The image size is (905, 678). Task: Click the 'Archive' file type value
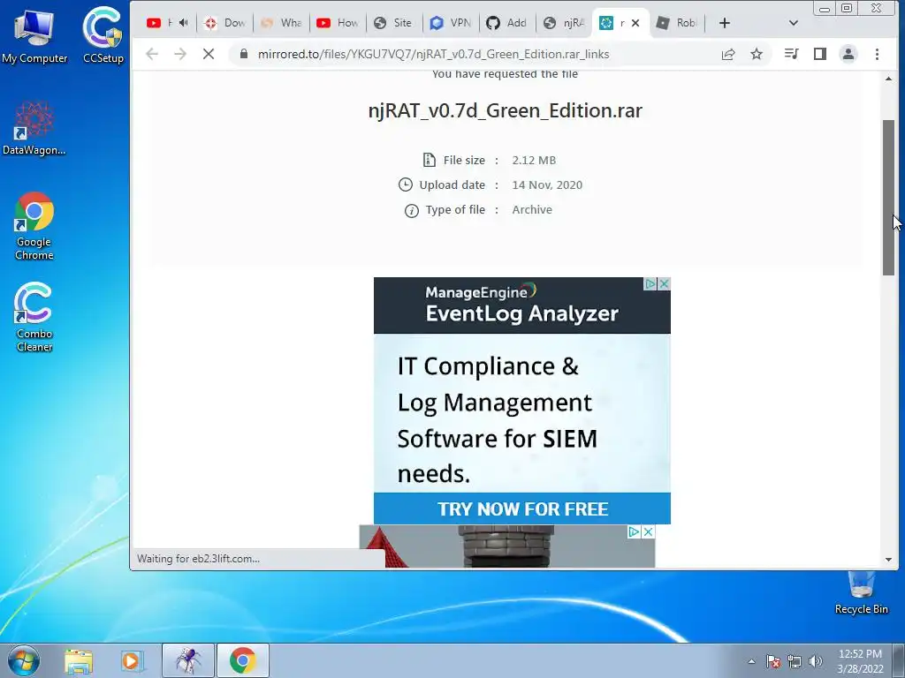click(x=532, y=210)
